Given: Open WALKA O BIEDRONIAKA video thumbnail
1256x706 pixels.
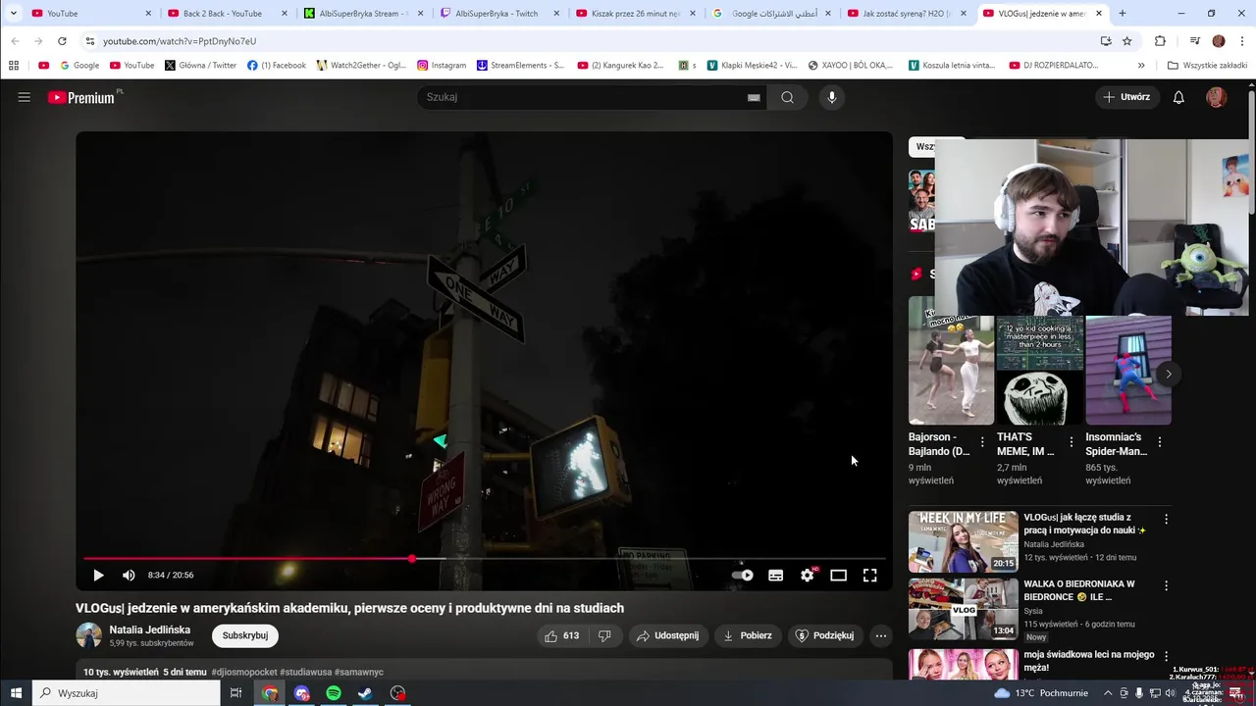Looking at the screenshot, I should pos(964,608).
